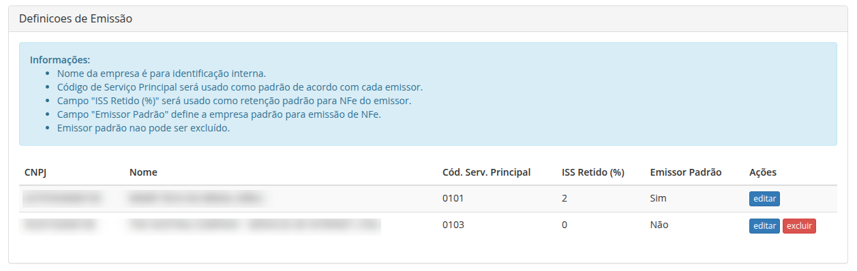
Task: Click the Definicoes de Emissão panel title
Action: (76, 19)
